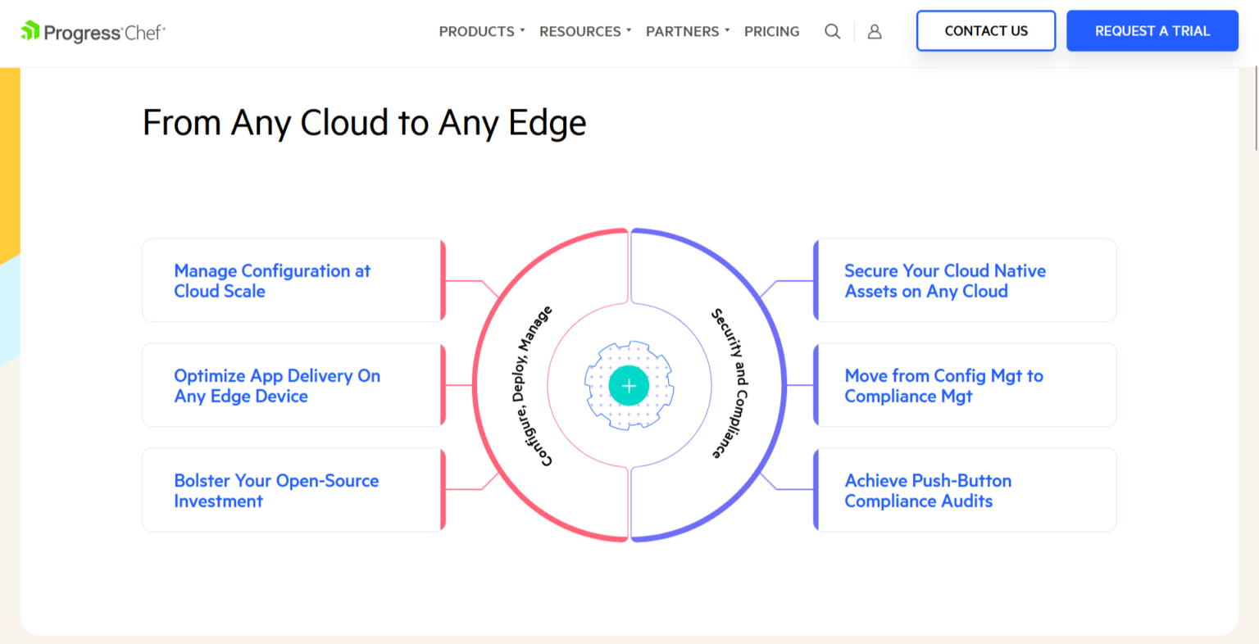This screenshot has height=644, width=1259.
Task: Go to the Pricing page
Action: tap(771, 31)
